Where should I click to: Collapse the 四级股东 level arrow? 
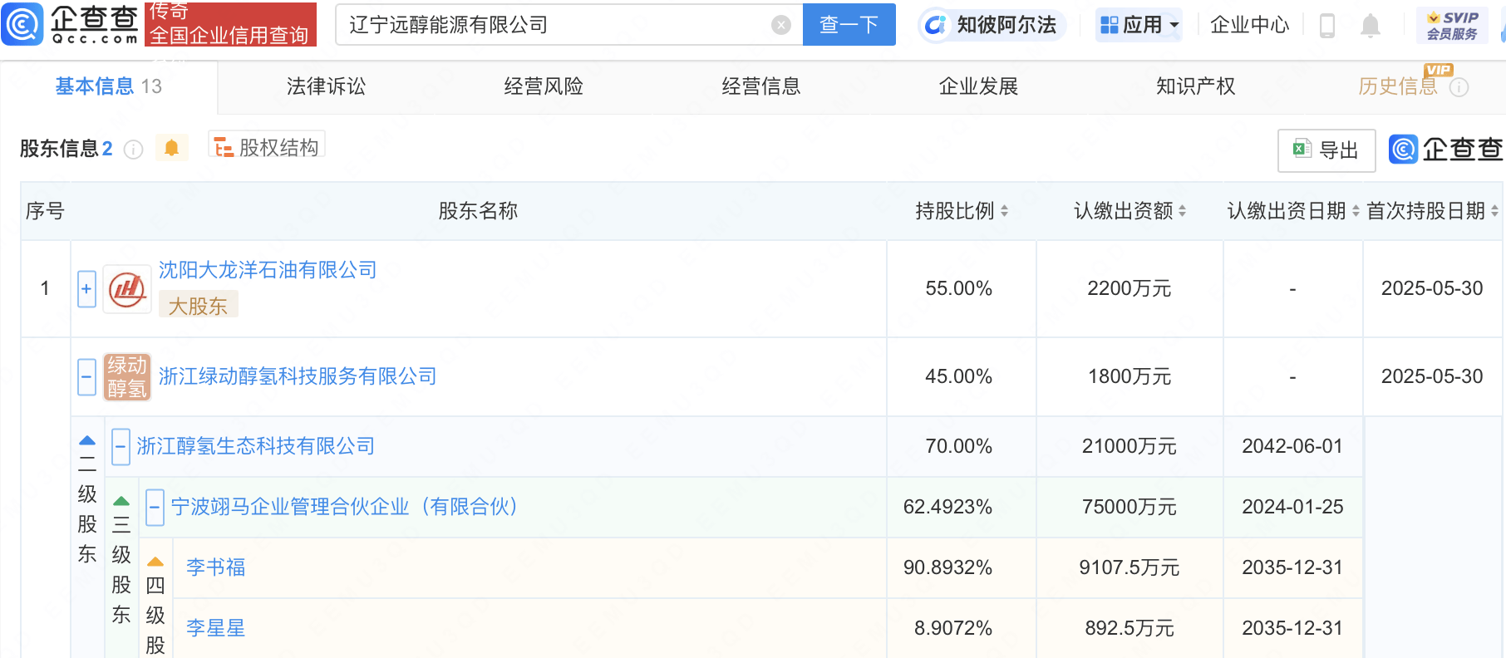(x=155, y=562)
